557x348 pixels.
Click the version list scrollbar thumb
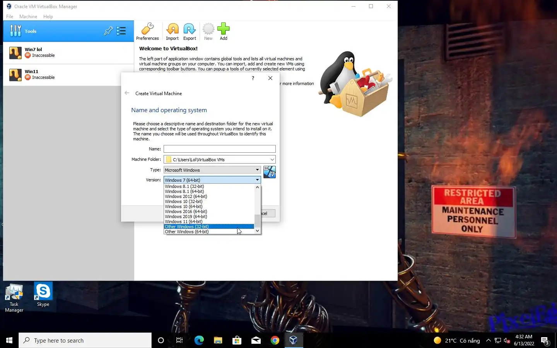point(257,220)
